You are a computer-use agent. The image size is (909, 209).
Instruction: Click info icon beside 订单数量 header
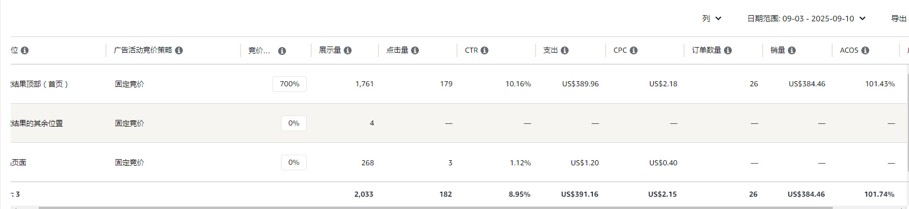[x=728, y=50]
